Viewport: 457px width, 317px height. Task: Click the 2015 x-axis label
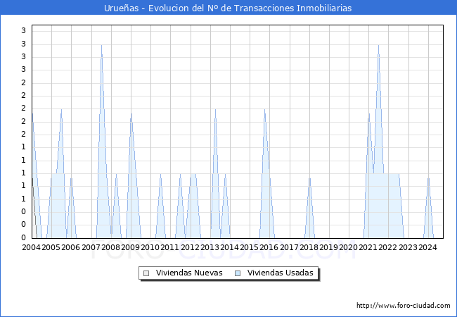249,247
